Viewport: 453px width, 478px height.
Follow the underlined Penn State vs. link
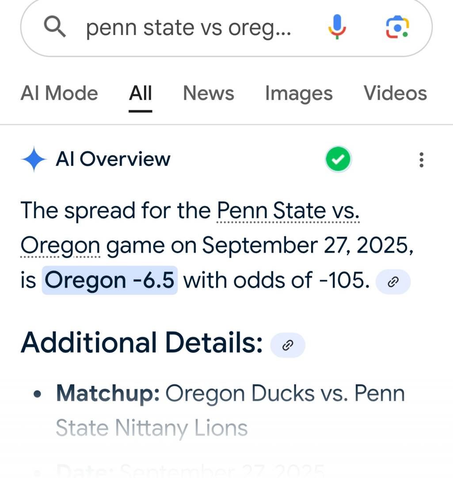click(x=288, y=211)
